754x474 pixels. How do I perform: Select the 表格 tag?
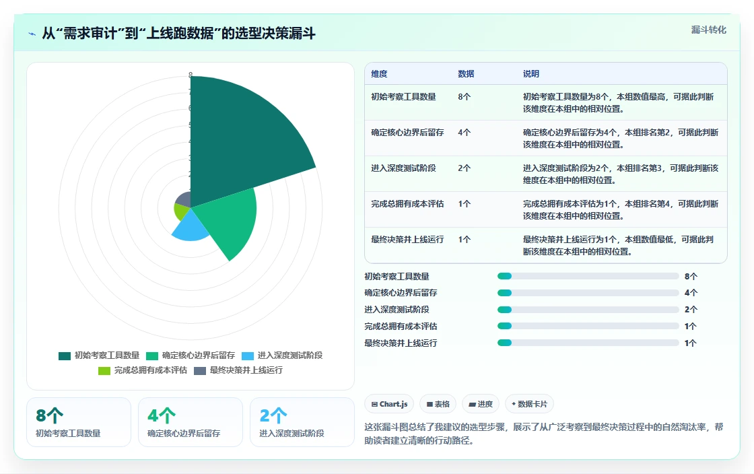[x=438, y=404]
